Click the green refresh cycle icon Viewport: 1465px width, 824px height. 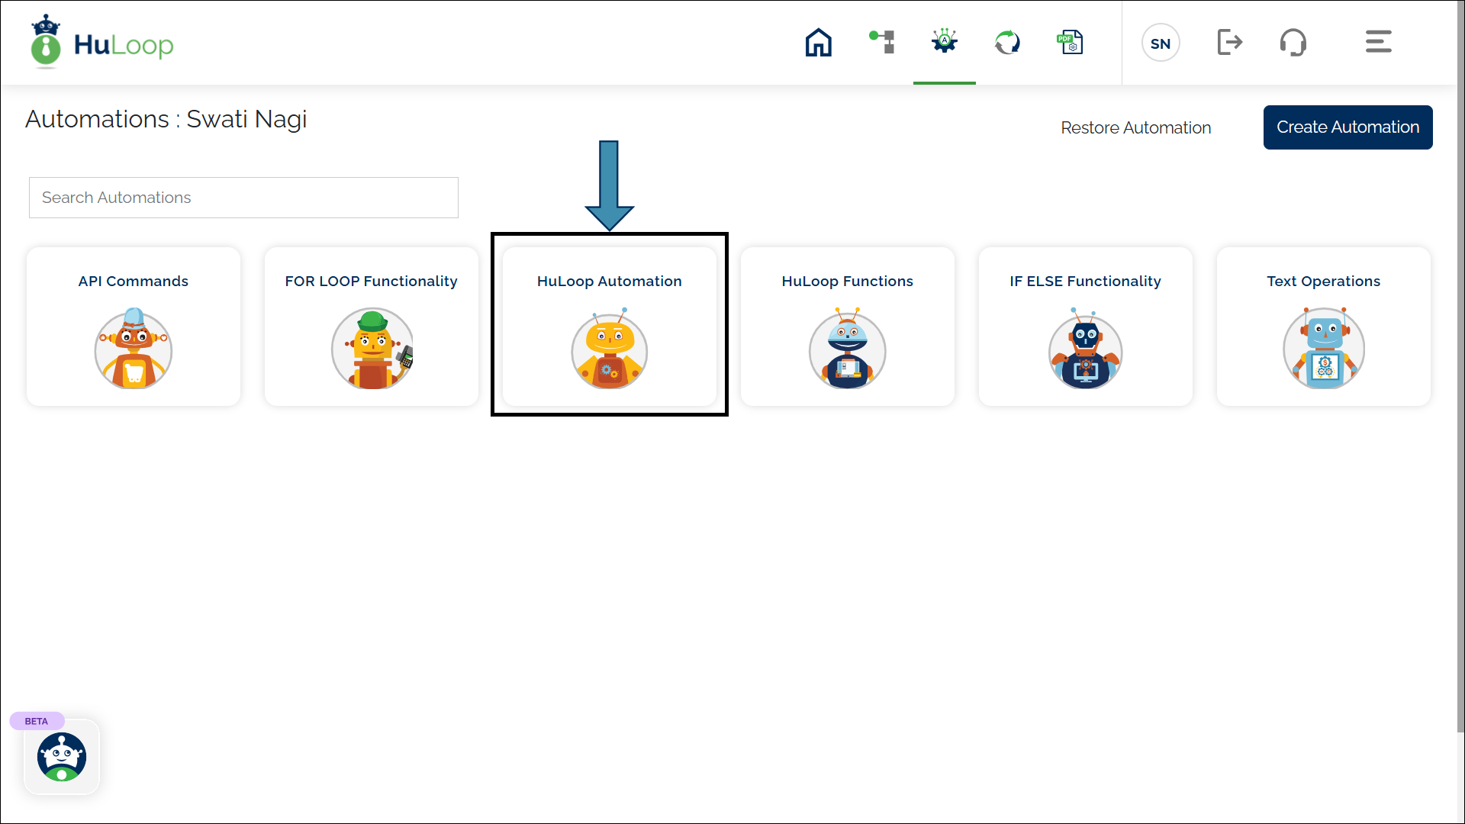1007,42
